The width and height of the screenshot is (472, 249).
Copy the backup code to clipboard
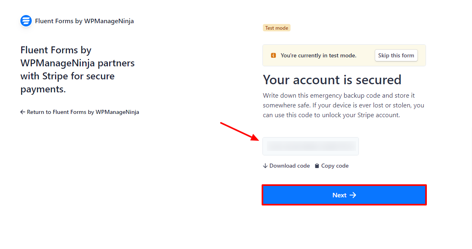pos(332,166)
